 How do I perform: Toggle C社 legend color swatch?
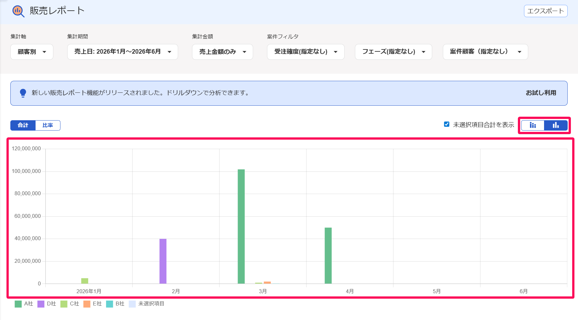[64, 304]
